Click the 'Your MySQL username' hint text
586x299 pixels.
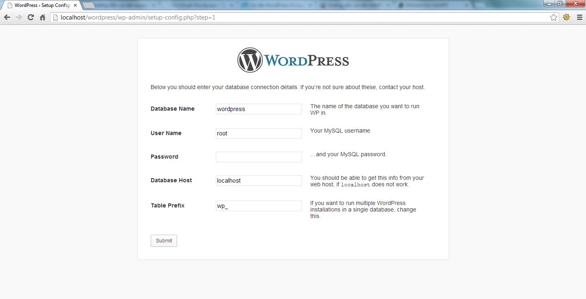340,131
